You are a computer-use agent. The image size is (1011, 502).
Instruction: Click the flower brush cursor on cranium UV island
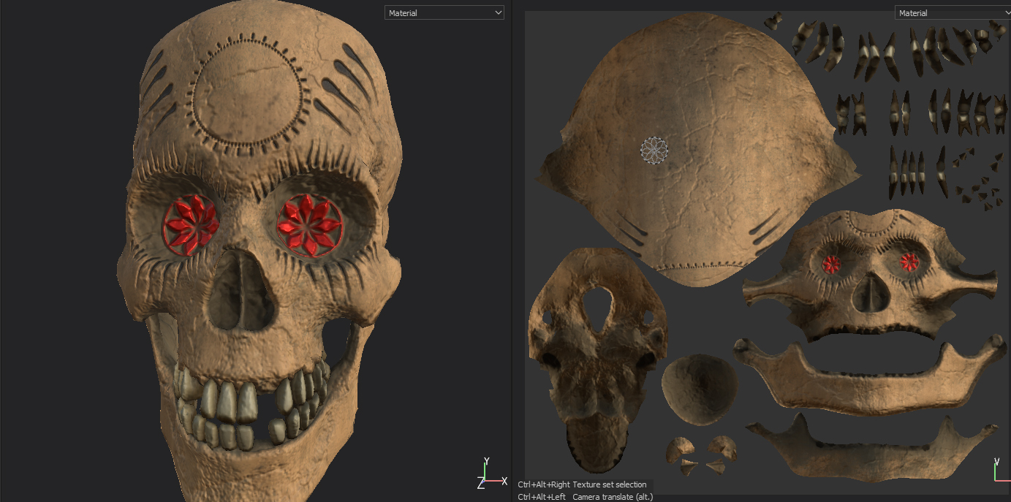click(x=655, y=150)
